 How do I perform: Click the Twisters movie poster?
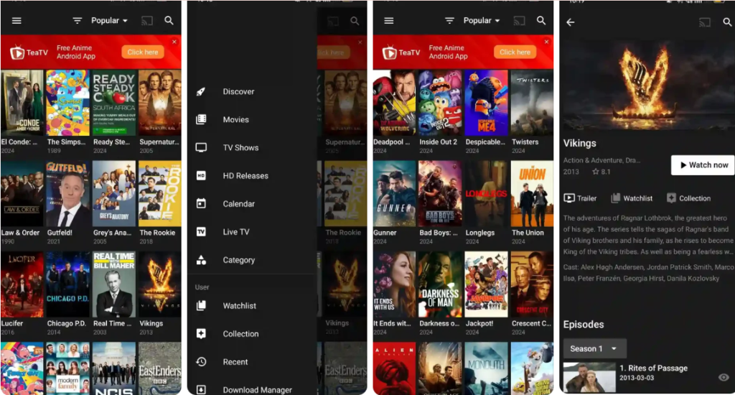tap(531, 103)
